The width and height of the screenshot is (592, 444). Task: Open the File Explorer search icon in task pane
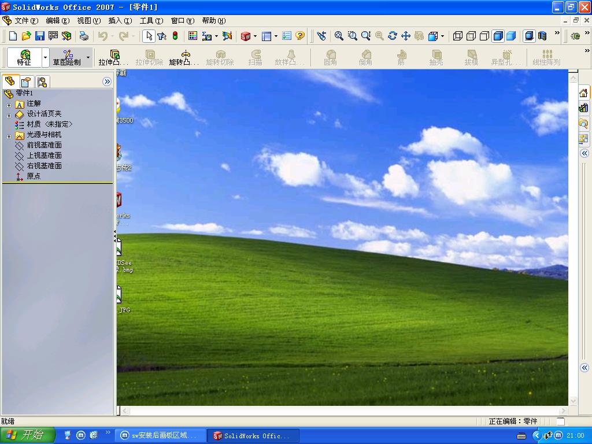coord(583,123)
